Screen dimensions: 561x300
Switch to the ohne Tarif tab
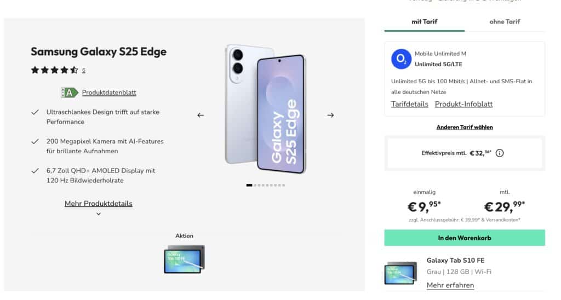[505, 22]
